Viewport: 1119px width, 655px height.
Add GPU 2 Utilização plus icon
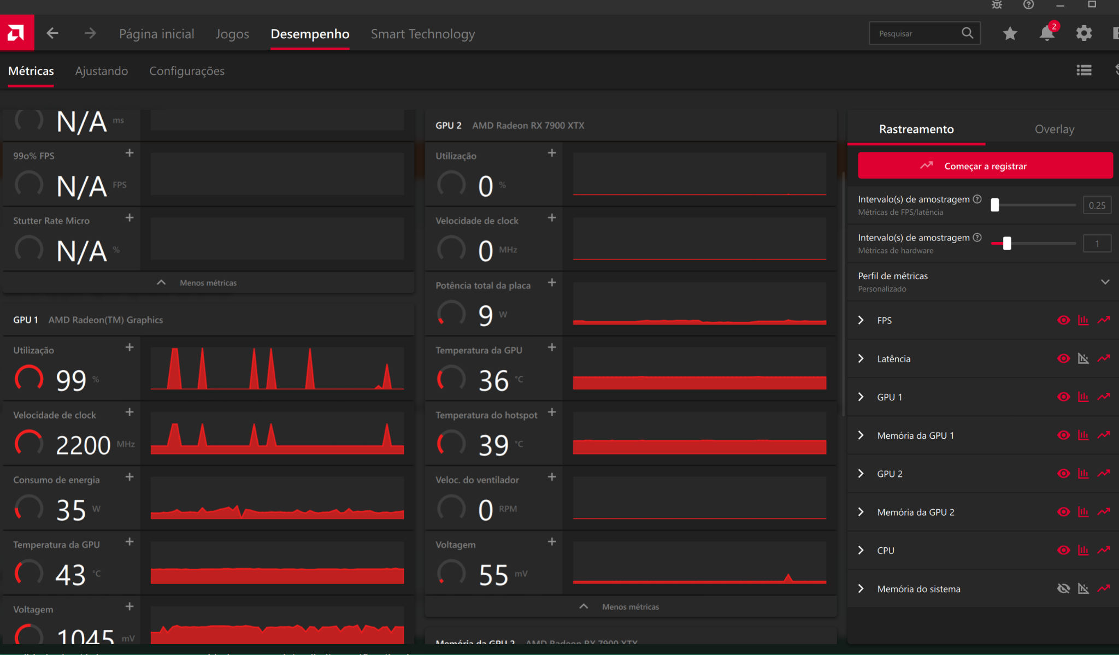tap(552, 153)
